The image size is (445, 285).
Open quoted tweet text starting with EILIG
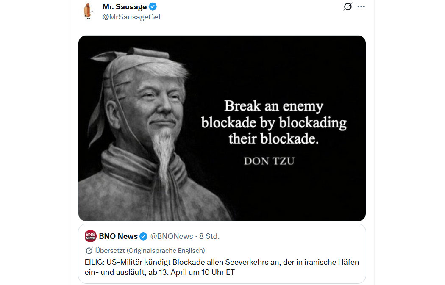222,267
